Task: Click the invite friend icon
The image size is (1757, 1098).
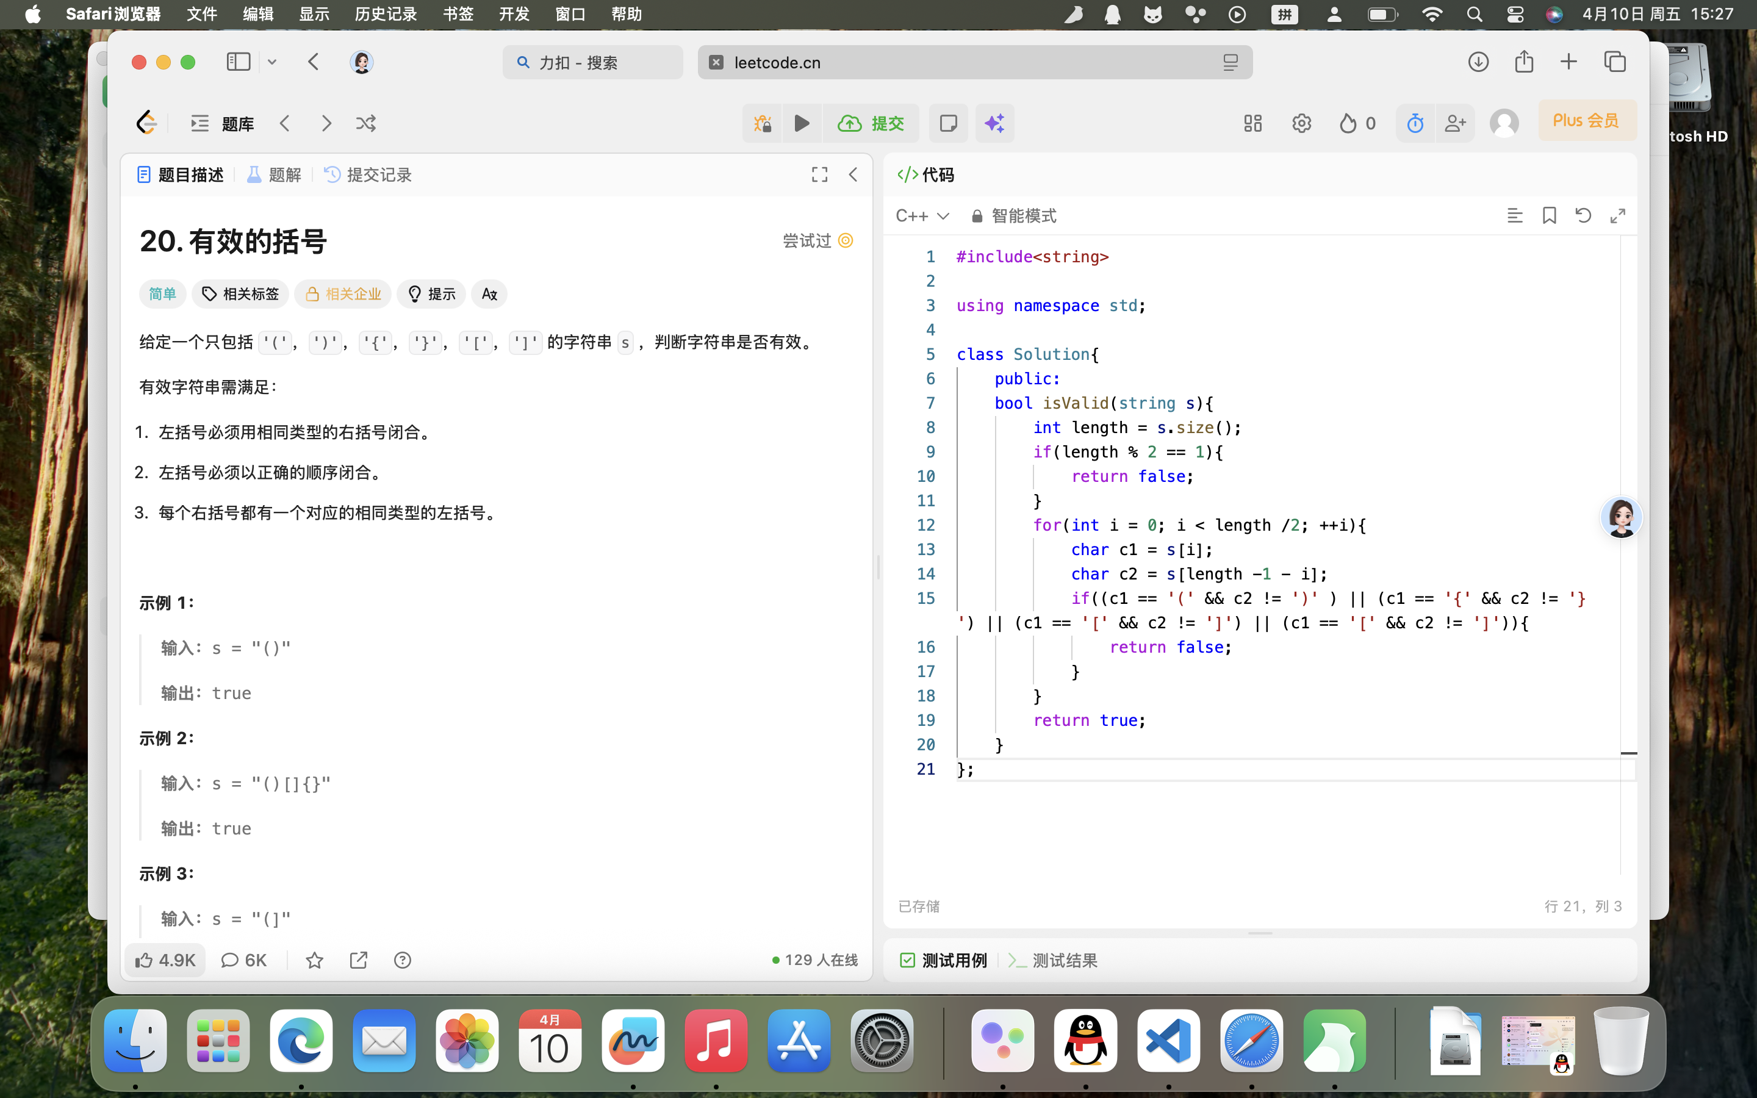Action: 1455,123
